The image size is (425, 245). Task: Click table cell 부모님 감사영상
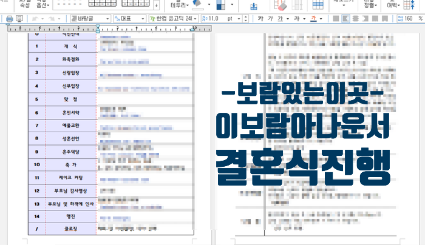(71, 191)
